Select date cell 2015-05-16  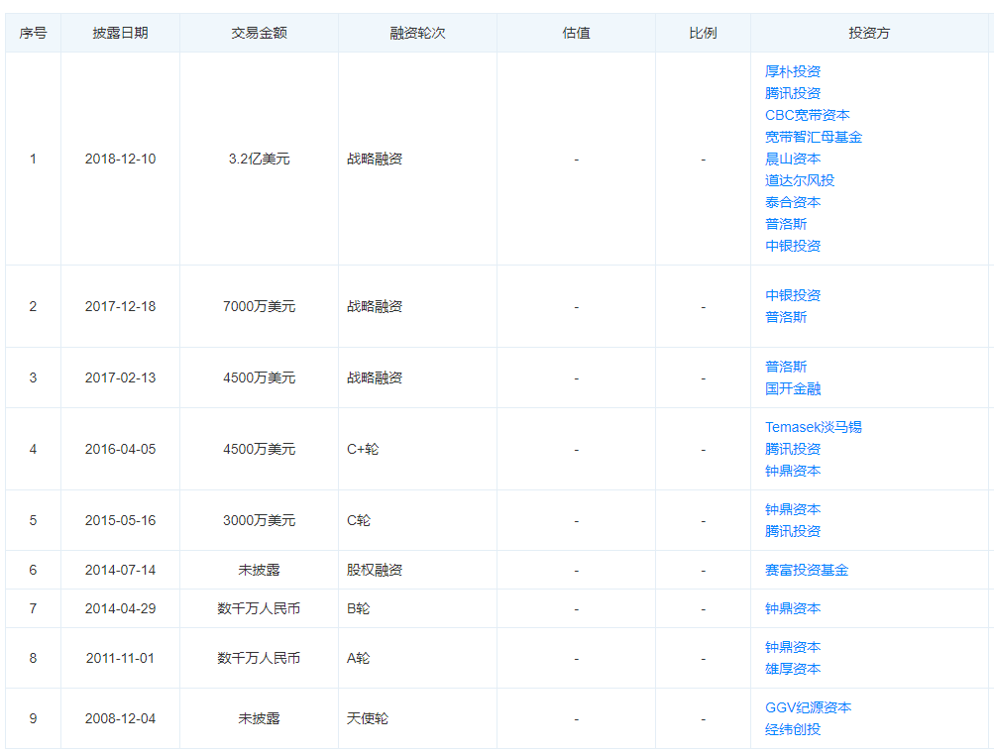[121, 520]
